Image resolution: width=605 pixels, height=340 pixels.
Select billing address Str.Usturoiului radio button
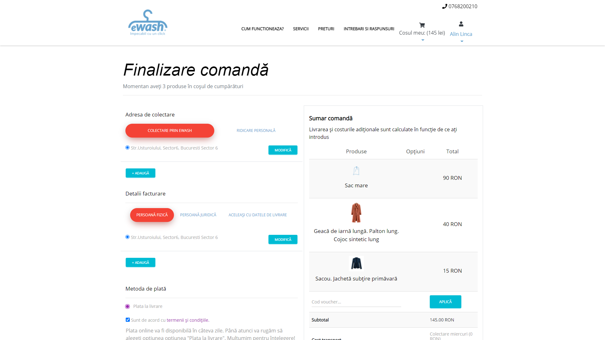pos(127,237)
